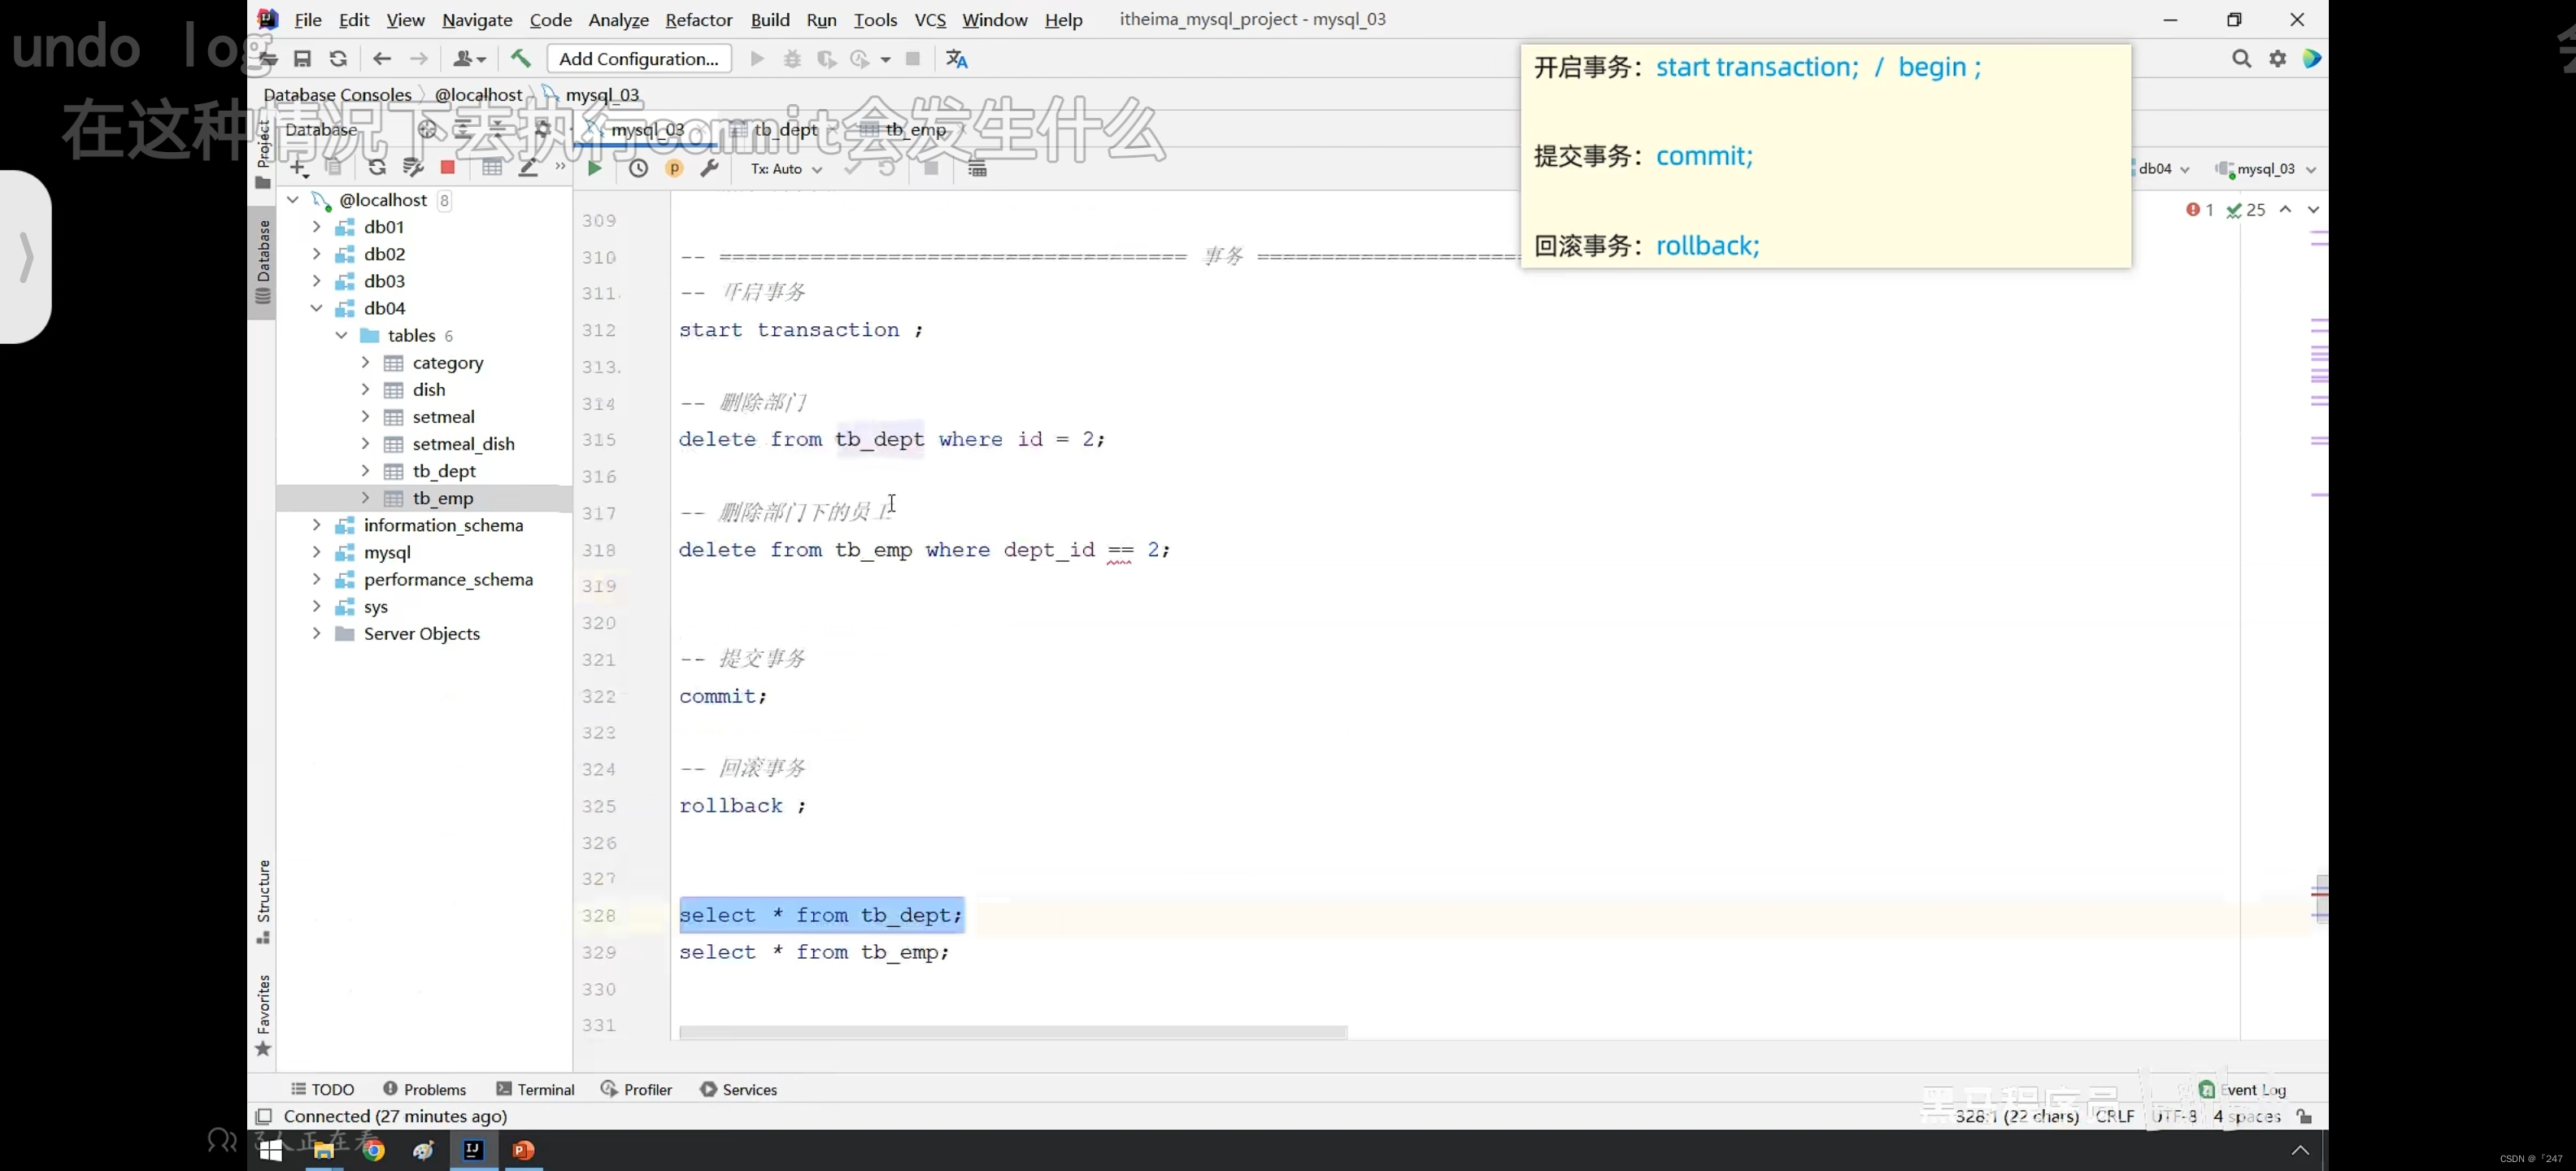Expand the db03 database node
The height and width of the screenshot is (1171, 2576).
coord(316,281)
